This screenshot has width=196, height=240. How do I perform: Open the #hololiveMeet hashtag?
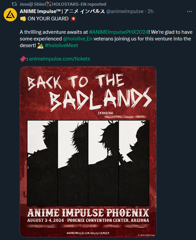click(61, 45)
